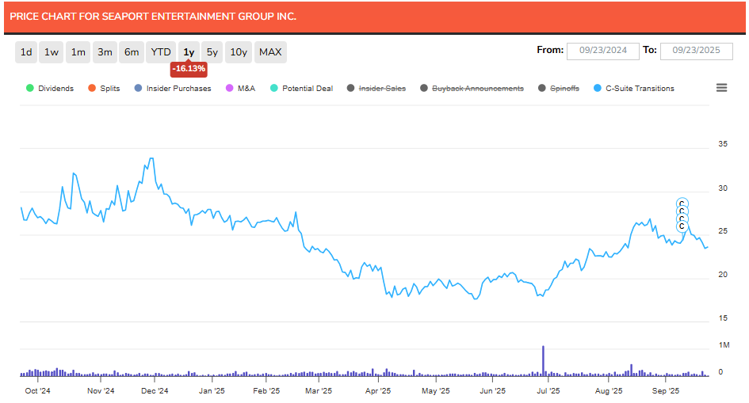The height and width of the screenshot is (403, 749).
Task: Click the -16.13% performance badge
Action: coord(189,69)
